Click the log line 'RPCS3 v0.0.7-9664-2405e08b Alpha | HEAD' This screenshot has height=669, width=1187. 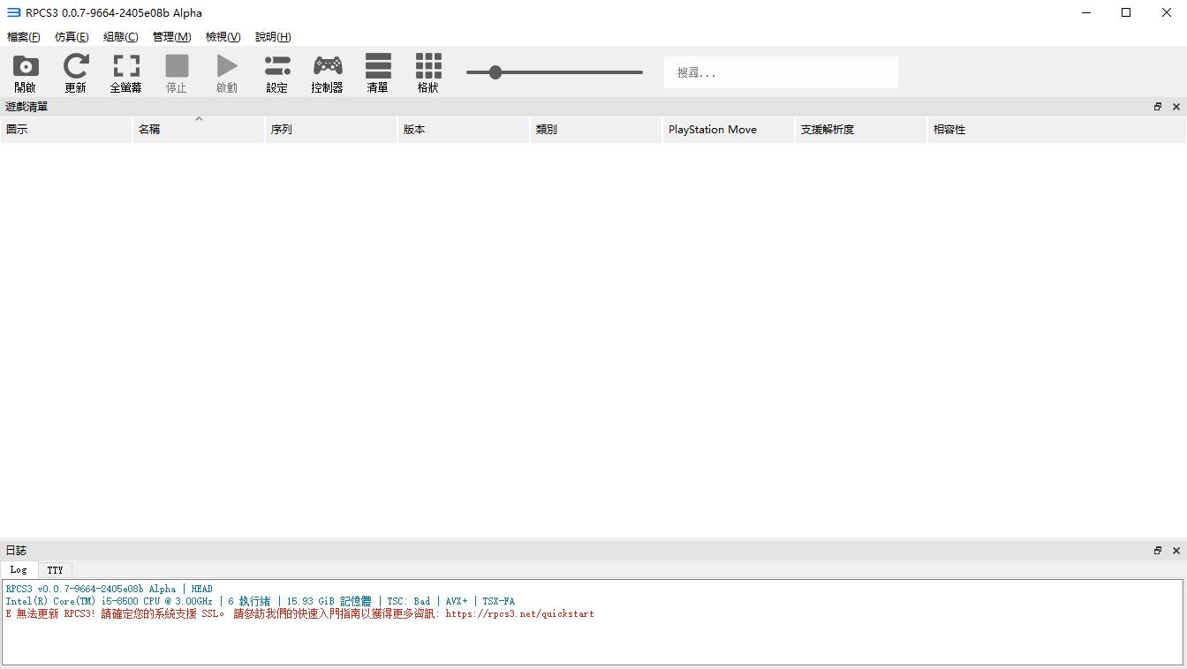coord(110,589)
